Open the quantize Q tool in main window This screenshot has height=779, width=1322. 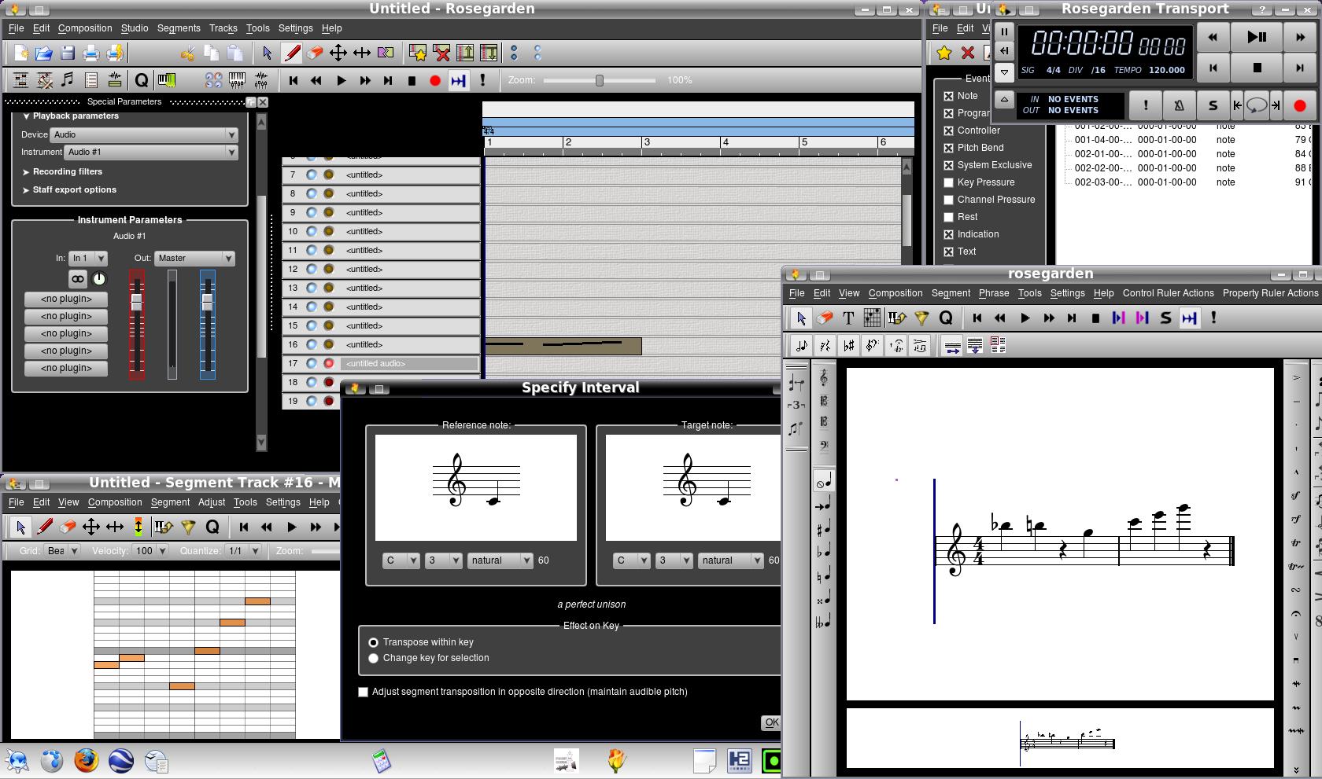pyautogui.click(x=142, y=80)
